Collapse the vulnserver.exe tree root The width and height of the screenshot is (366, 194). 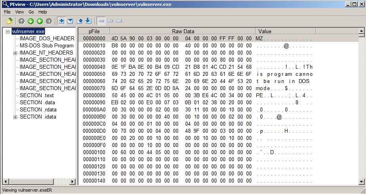point(8,32)
